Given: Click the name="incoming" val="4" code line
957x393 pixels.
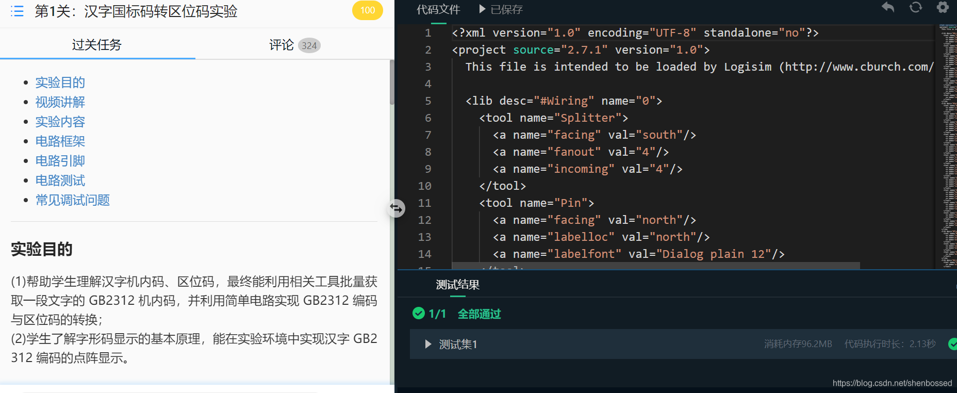Looking at the screenshot, I should coord(587,169).
